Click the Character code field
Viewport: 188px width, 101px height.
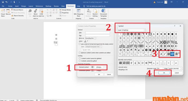(160, 69)
